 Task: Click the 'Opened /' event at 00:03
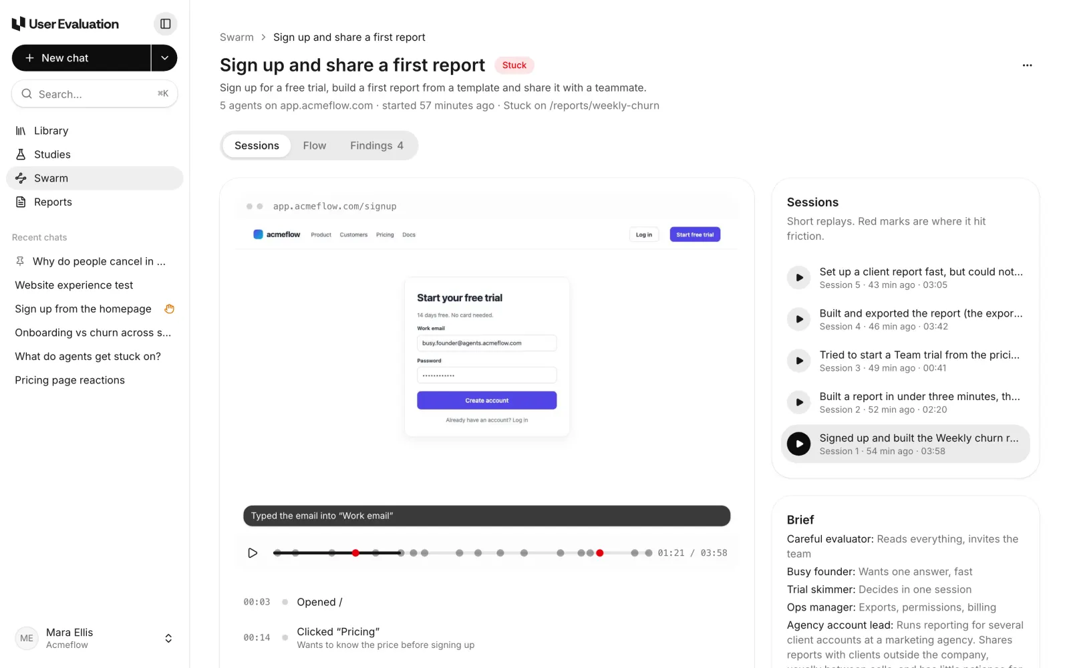pos(319,602)
